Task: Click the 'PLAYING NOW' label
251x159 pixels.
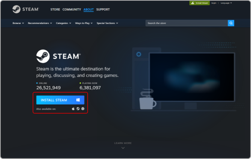Action: (x=90, y=83)
